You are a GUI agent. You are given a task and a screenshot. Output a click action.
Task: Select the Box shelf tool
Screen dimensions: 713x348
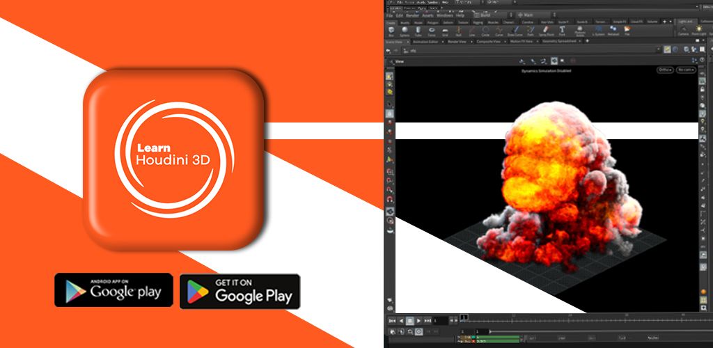[x=391, y=31]
